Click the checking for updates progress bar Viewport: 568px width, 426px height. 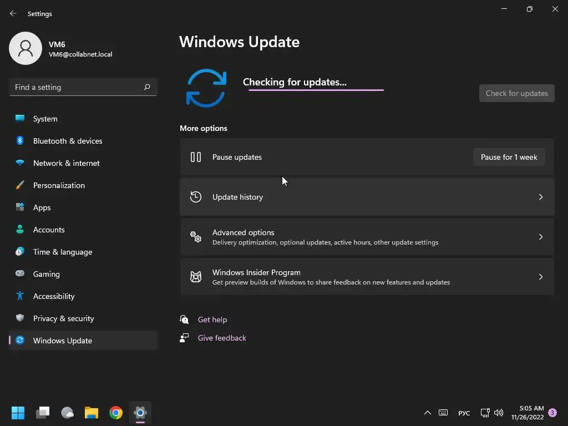click(x=316, y=90)
